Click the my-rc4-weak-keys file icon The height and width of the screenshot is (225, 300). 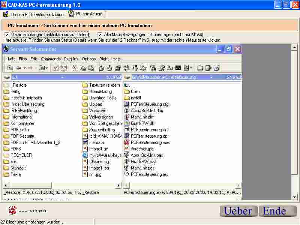[85, 155]
